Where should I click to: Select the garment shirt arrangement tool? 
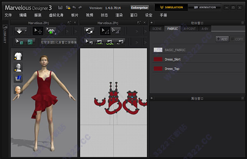(51, 31)
